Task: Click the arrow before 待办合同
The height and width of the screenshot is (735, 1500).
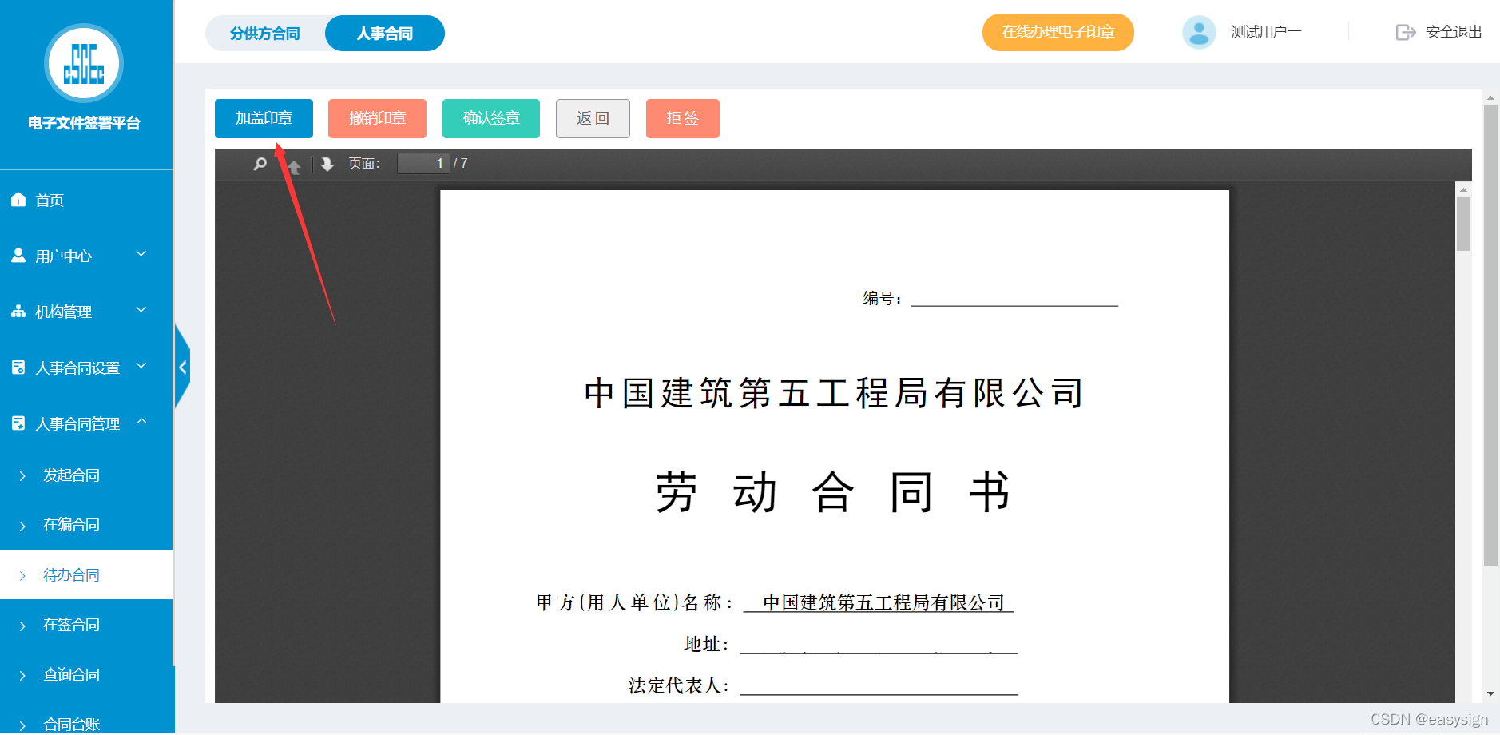Action: pos(22,575)
